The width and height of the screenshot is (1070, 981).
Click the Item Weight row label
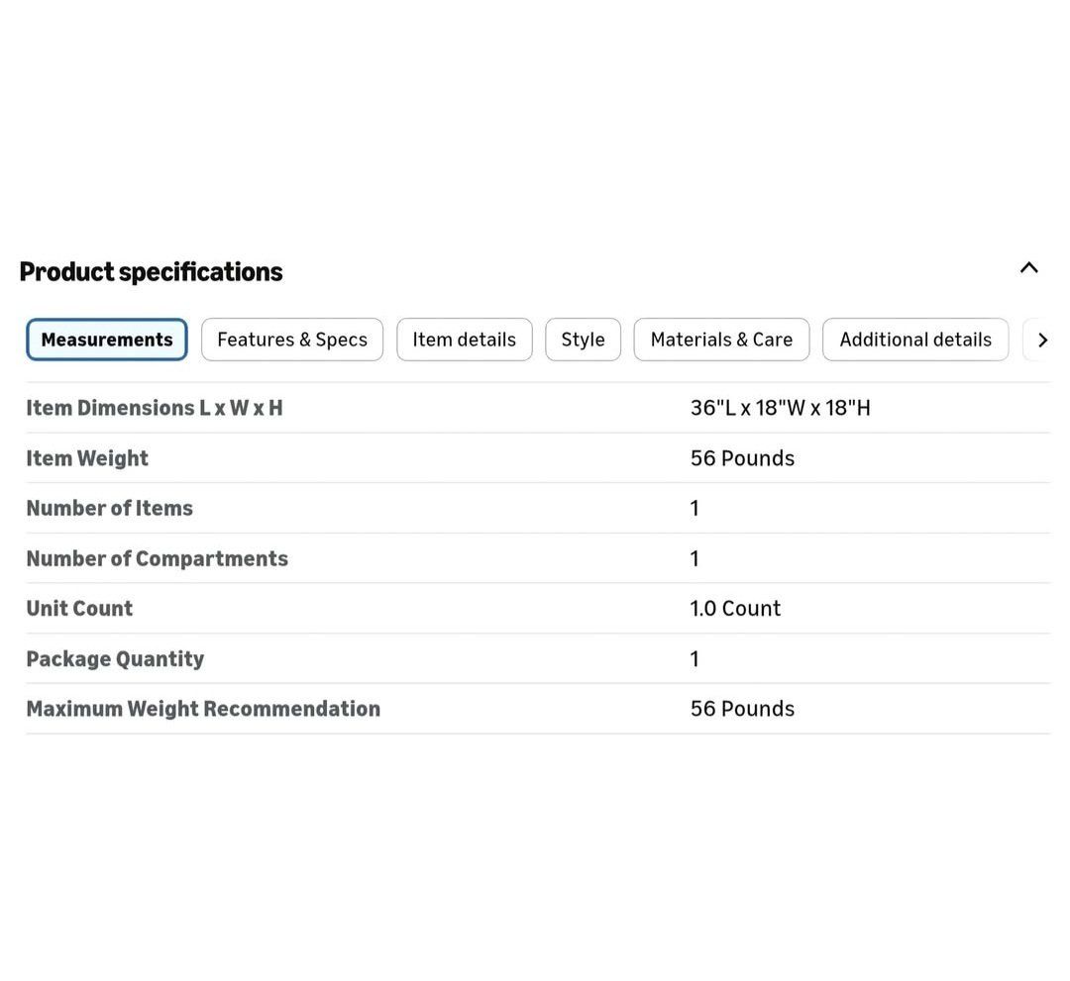pos(87,458)
